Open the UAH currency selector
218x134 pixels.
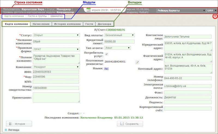click(x=212, y=11)
